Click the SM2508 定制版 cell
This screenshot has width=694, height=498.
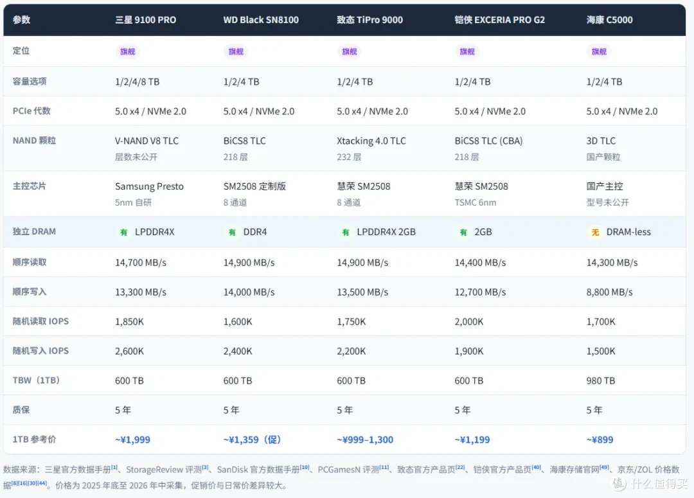[x=254, y=186]
